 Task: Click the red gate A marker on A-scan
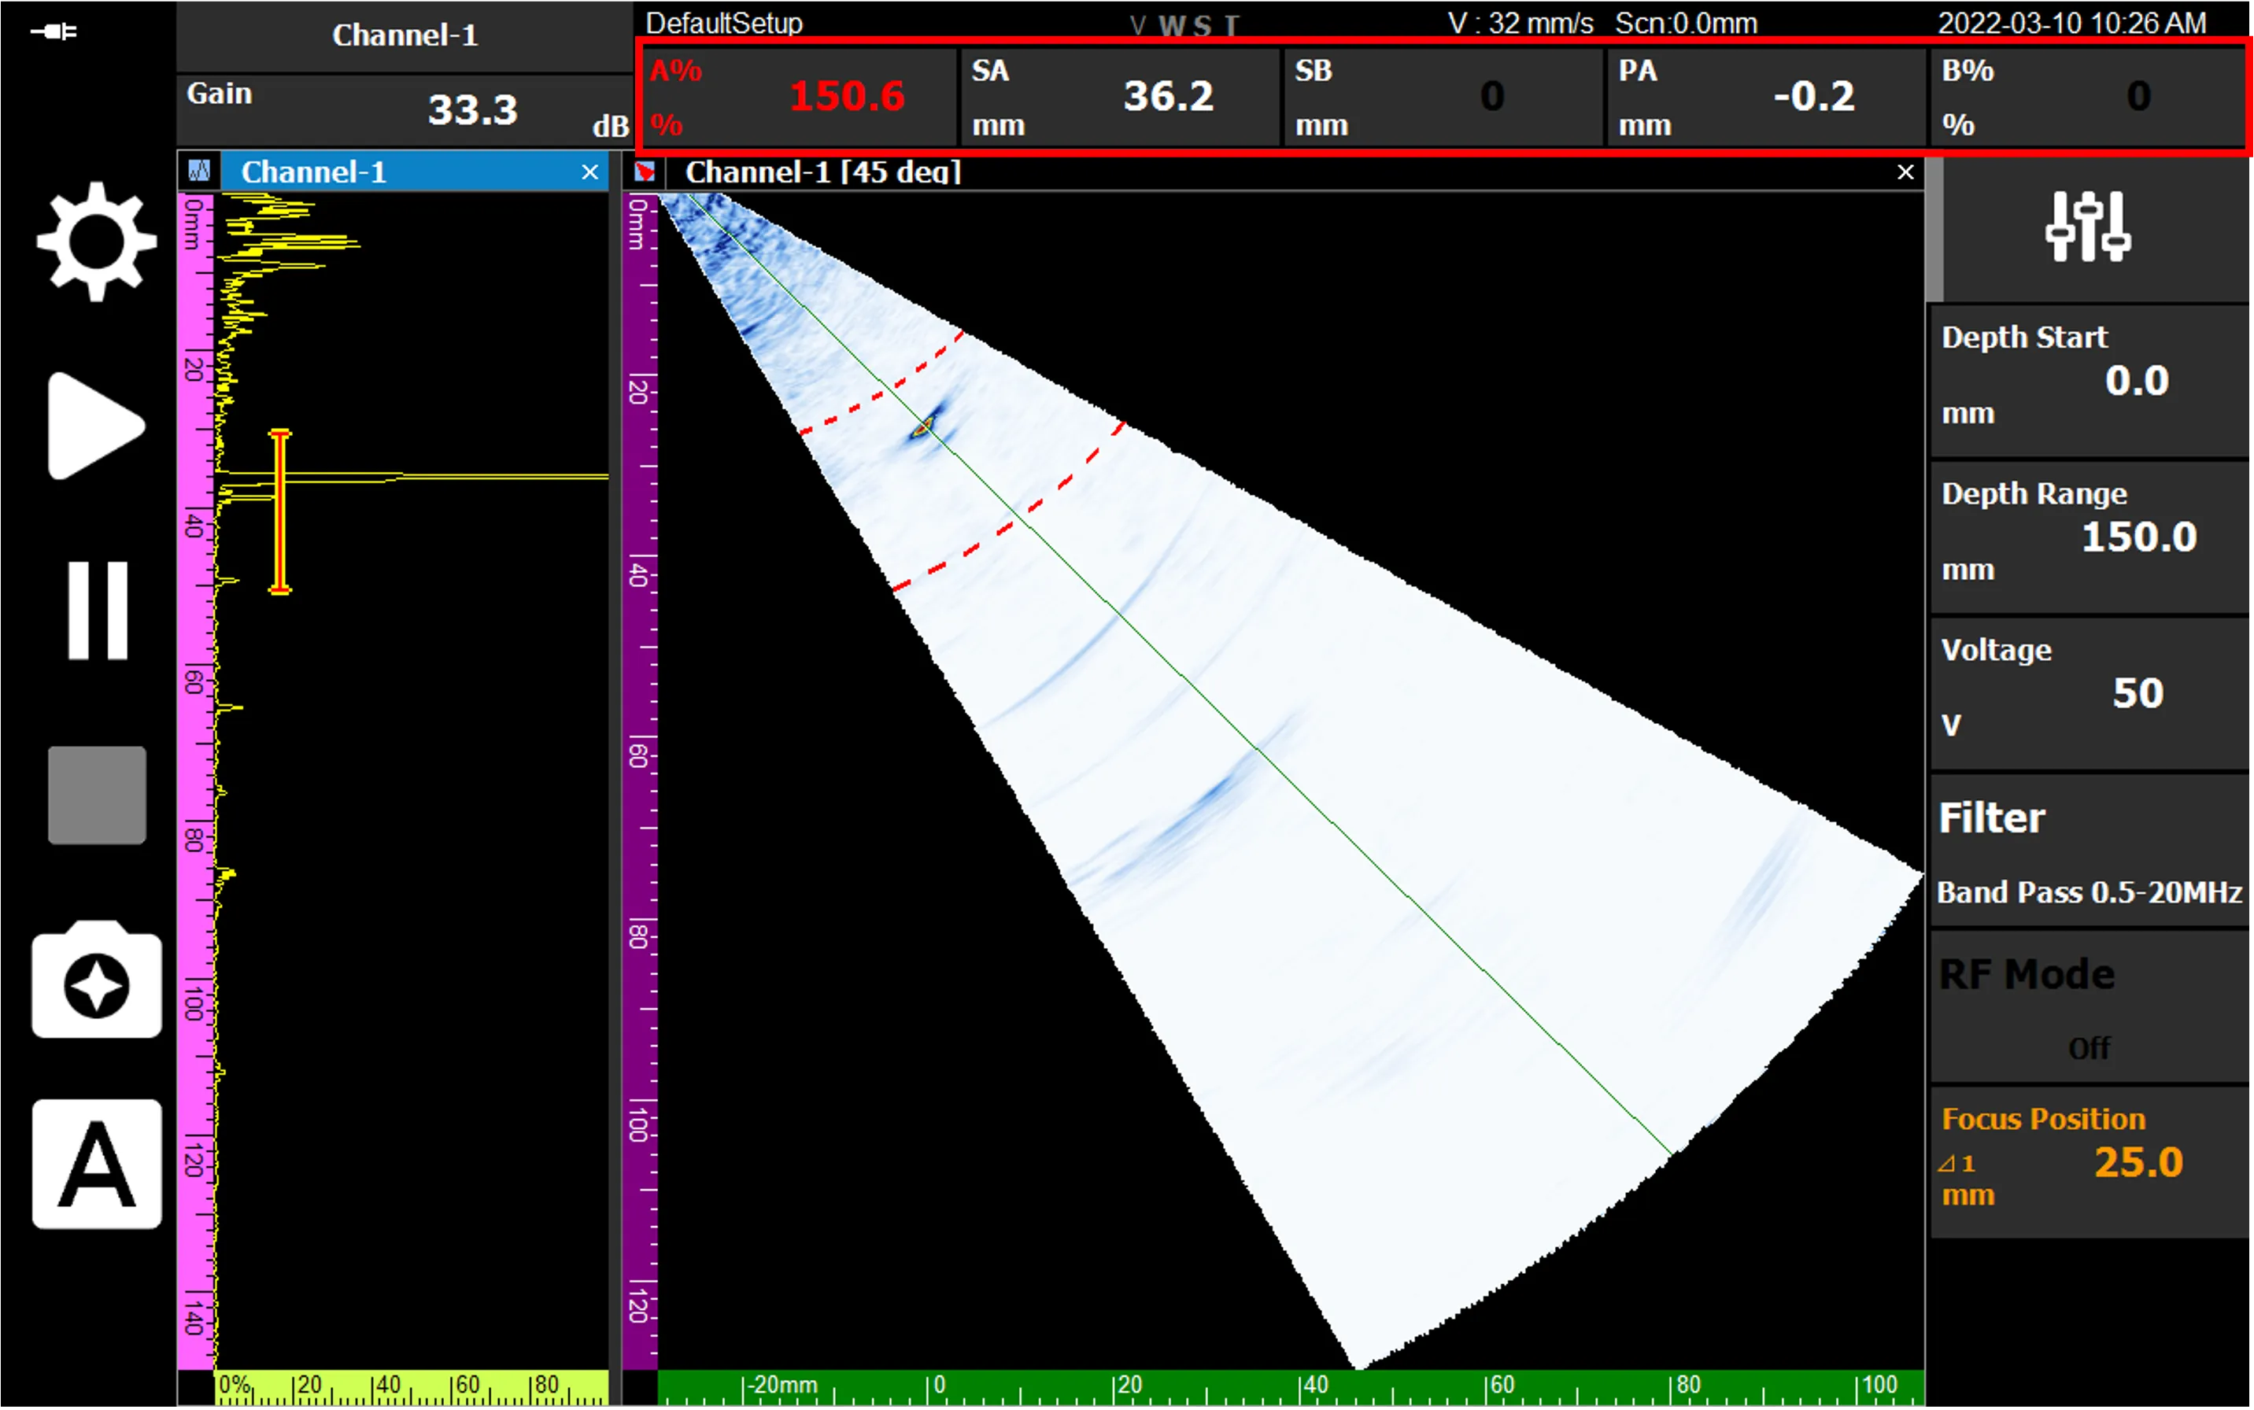(279, 511)
